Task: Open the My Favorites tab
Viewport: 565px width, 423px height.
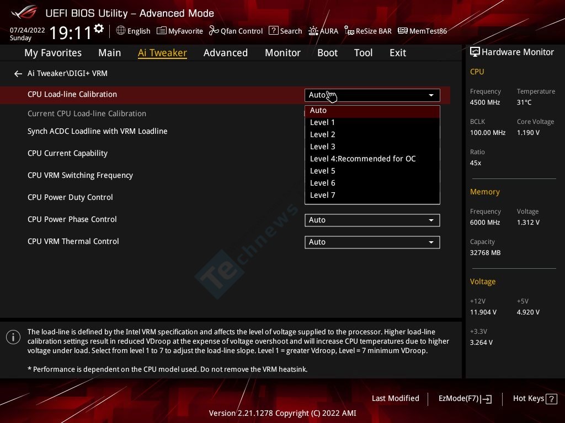Action: (53, 53)
